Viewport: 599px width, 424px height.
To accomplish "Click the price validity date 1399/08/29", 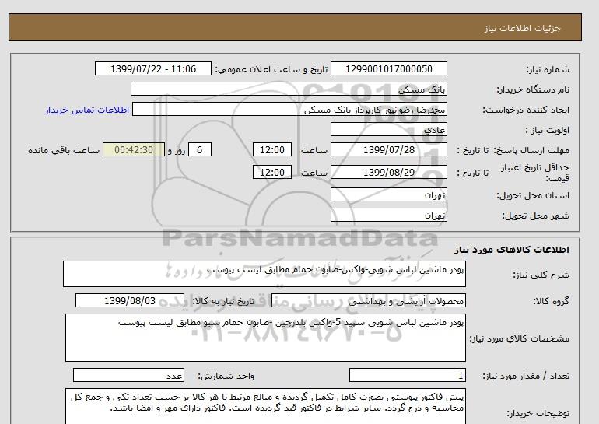I will (389, 172).
